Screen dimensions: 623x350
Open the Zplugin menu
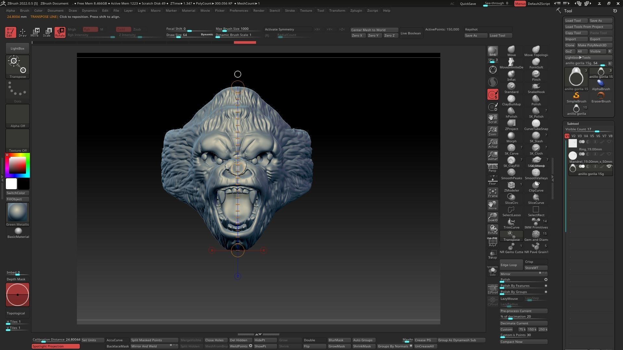point(356,10)
